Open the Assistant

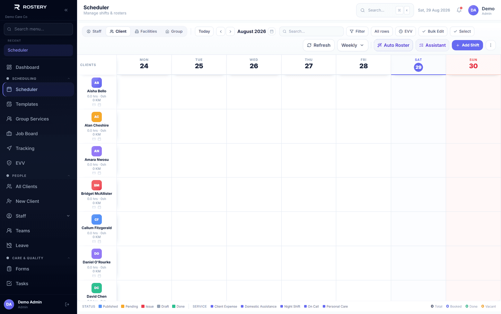click(x=432, y=45)
